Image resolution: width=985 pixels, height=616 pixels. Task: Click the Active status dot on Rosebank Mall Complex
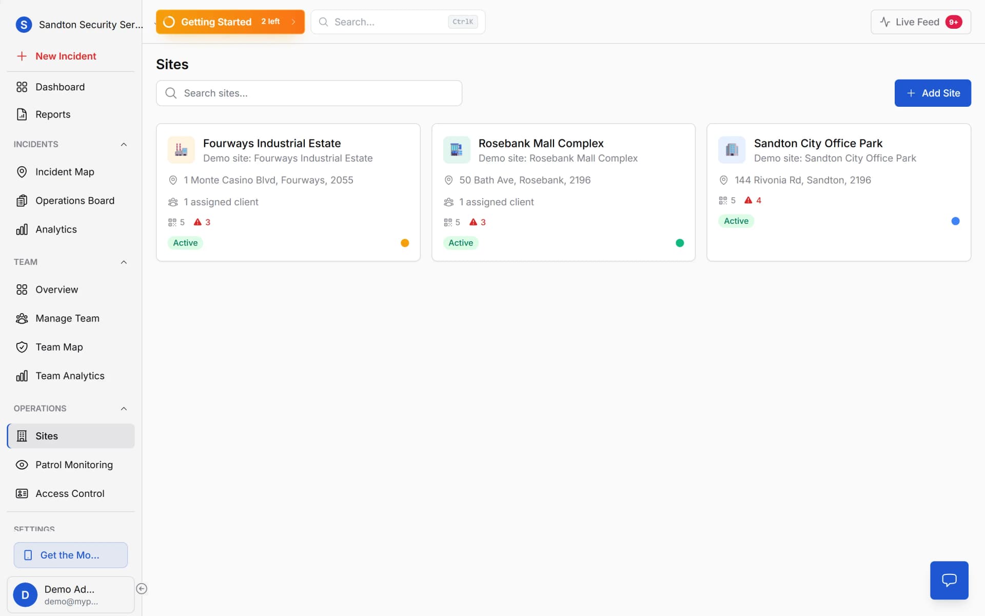coord(679,242)
